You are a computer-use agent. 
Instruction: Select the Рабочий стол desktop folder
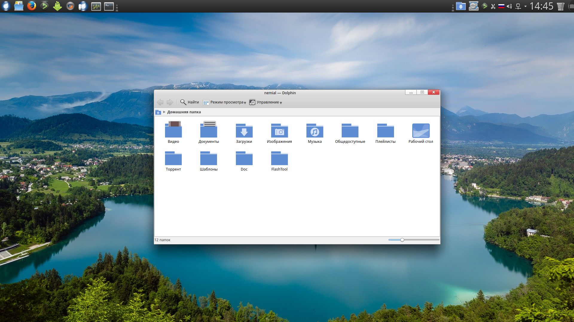click(421, 132)
